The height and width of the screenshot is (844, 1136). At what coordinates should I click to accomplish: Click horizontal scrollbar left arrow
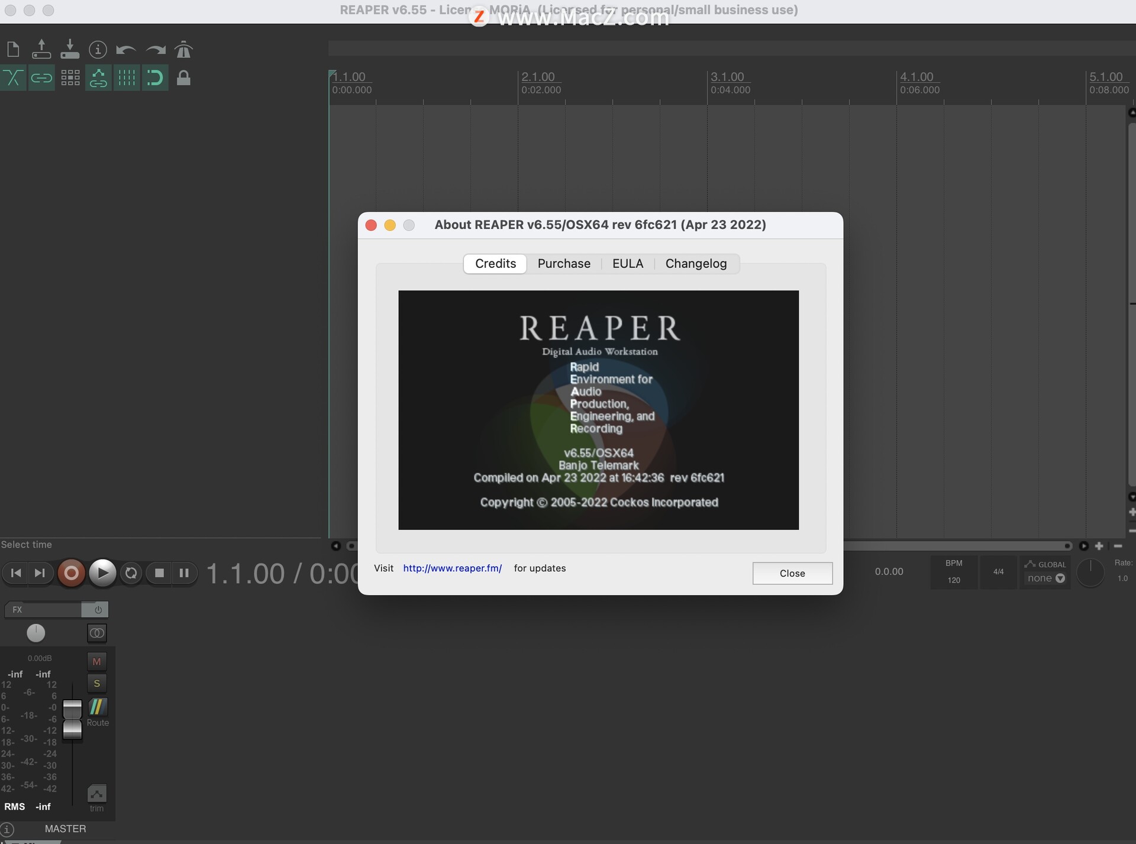click(335, 546)
